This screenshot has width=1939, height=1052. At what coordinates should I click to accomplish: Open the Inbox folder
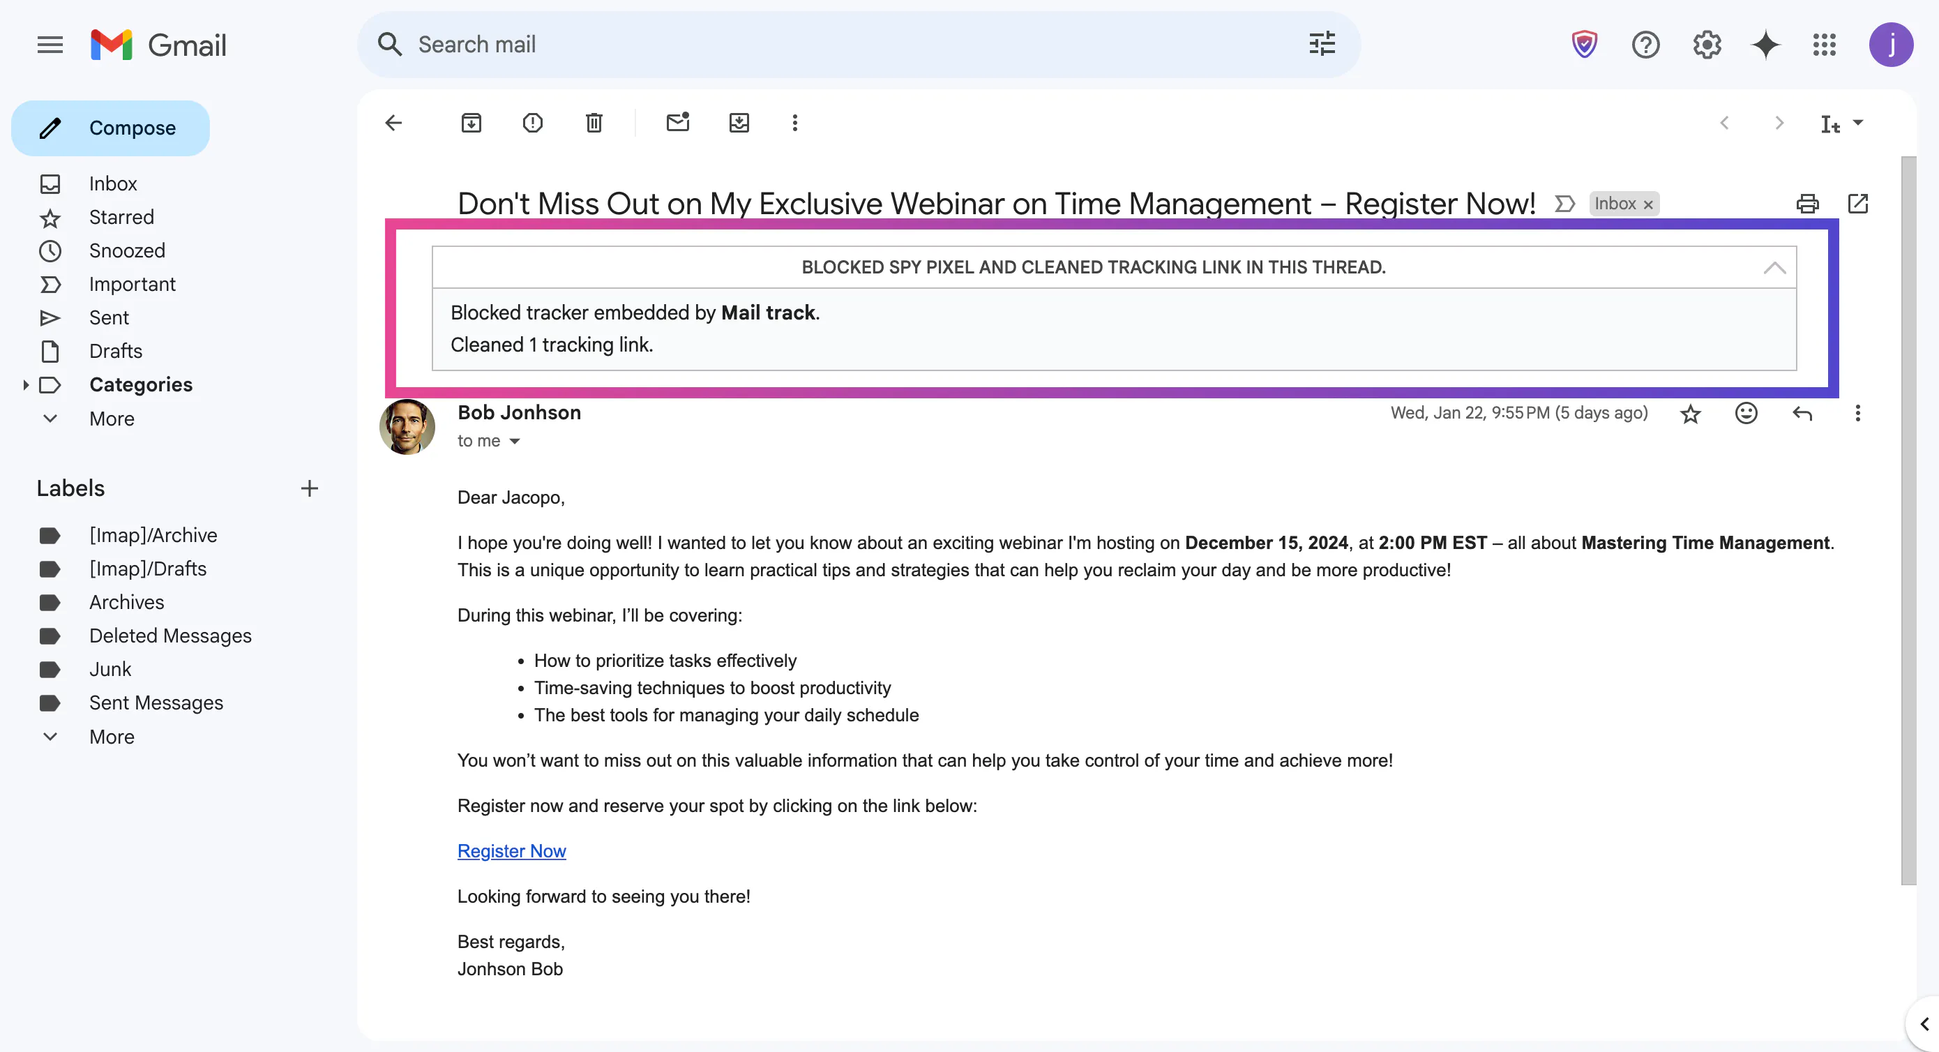[113, 183]
